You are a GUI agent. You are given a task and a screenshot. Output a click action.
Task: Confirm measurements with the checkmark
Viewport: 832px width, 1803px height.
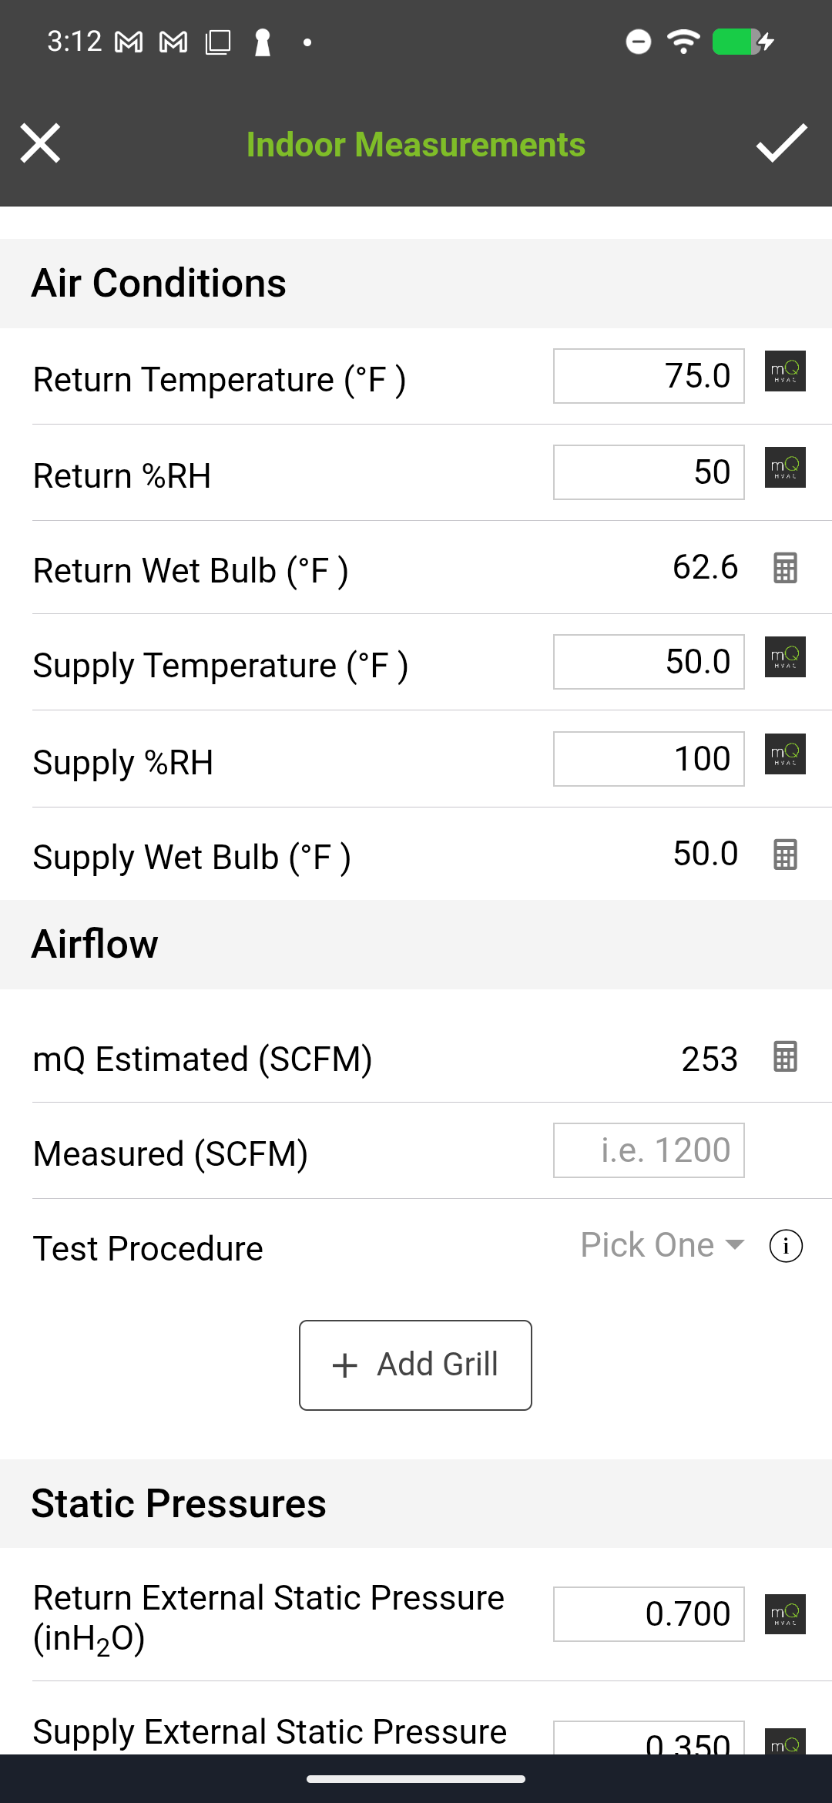(781, 143)
